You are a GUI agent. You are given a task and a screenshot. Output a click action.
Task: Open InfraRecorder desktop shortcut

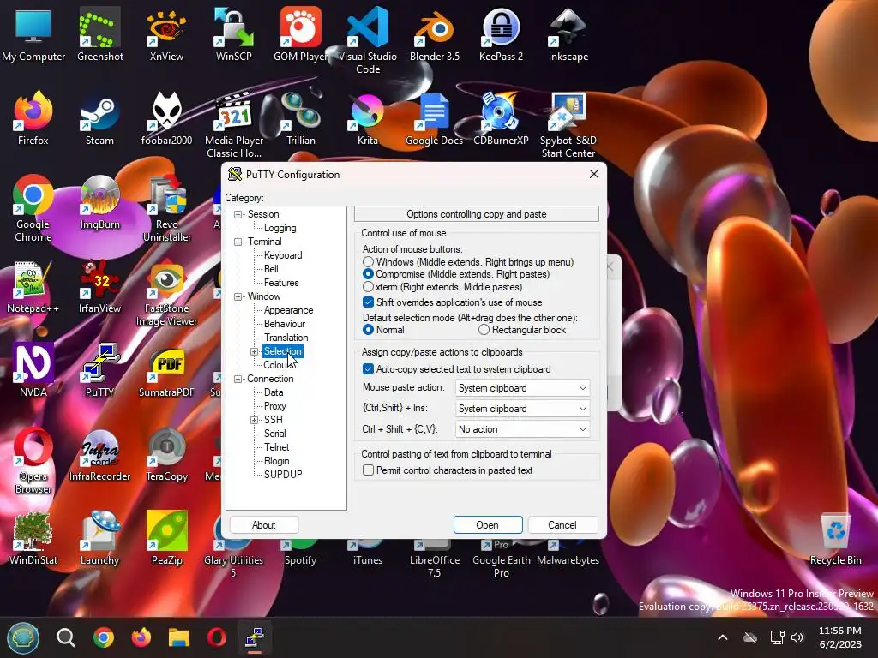(x=99, y=454)
